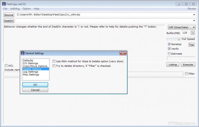Select Copy/Move Options in the list
Image resolution: width=199 pixels, height=127 pixels.
(x=36, y=66)
